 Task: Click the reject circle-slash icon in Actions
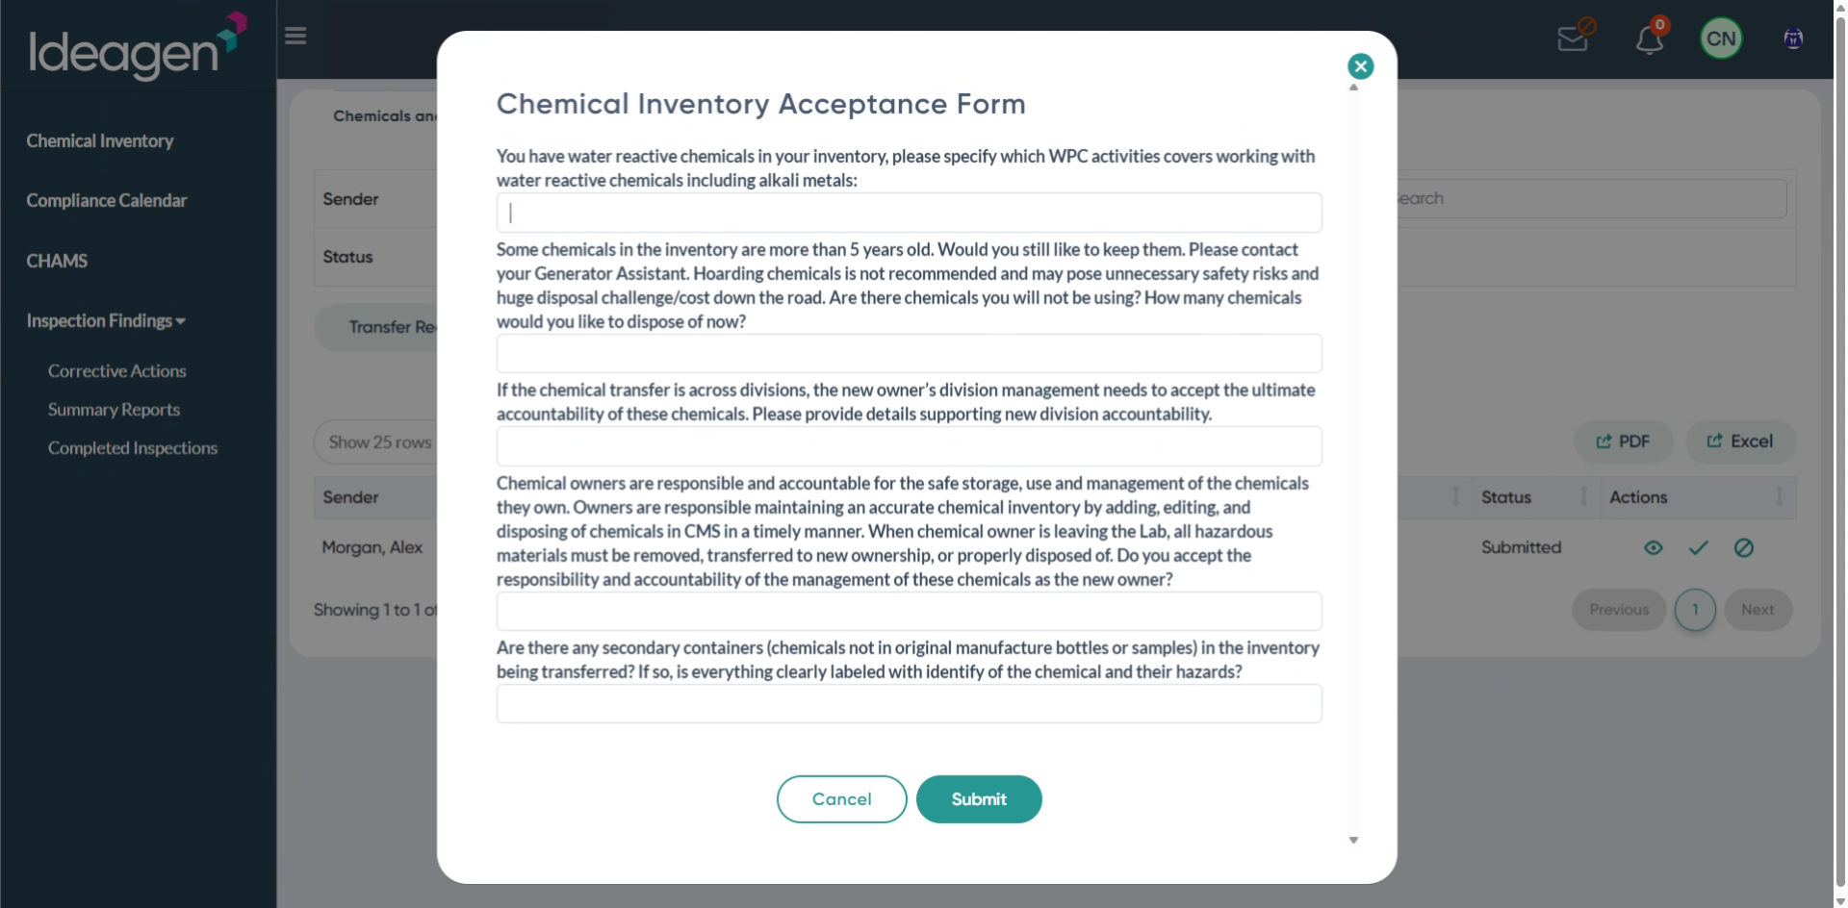1744,548
